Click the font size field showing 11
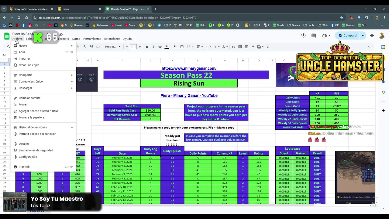The image size is (389, 219). (133, 47)
